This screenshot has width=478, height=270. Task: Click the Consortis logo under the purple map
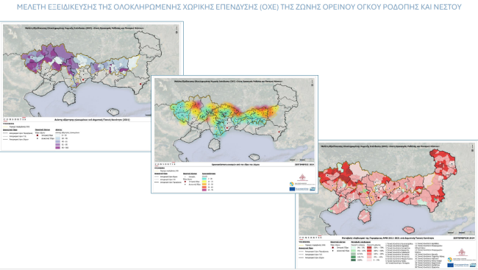pyautogui.click(x=14, y=120)
